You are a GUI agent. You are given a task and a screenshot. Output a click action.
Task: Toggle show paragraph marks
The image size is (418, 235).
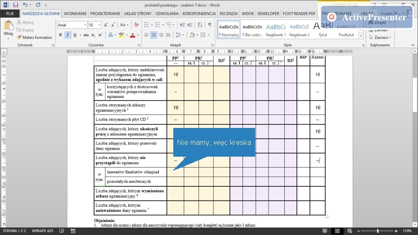(210, 25)
